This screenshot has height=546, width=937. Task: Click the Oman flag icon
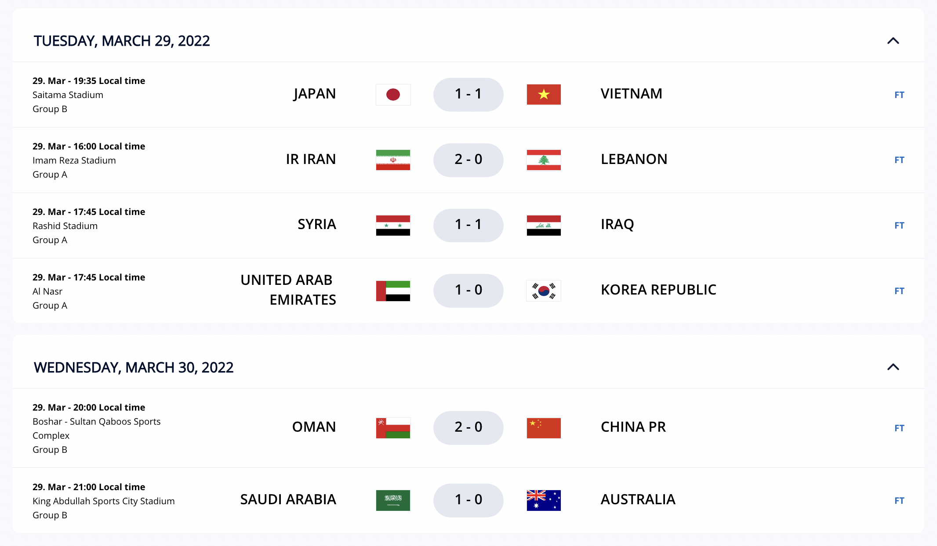pyautogui.click(x=393, y=428)
